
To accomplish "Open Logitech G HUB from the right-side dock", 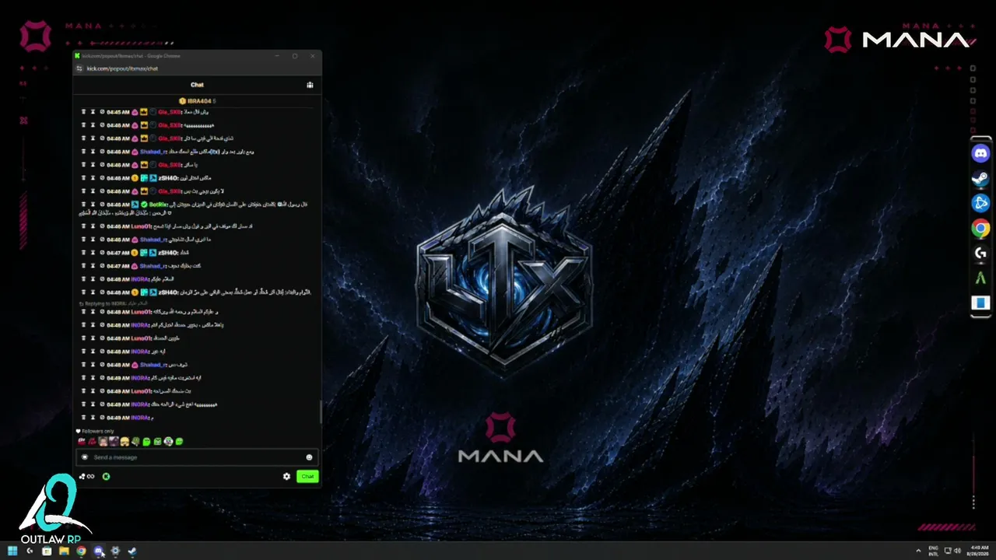I will (x=980, y=254).
